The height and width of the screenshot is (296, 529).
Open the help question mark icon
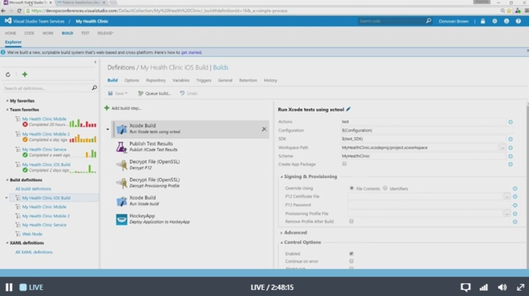click(x=518, y=21)
